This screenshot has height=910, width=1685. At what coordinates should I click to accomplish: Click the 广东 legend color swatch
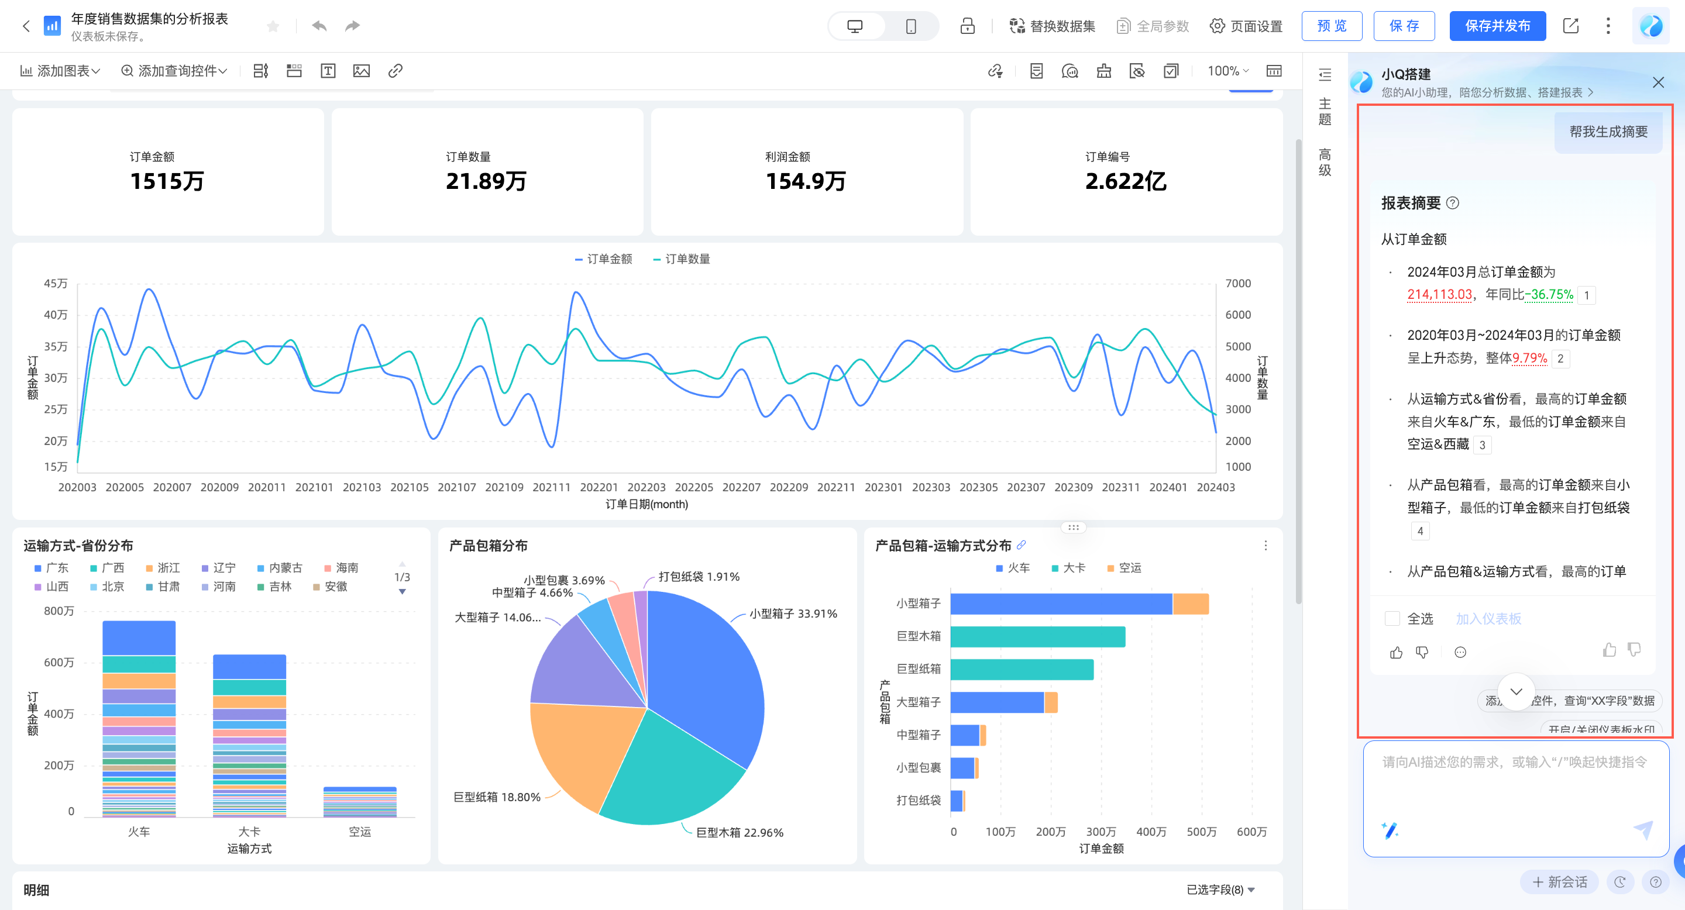(x=38, y=568)
